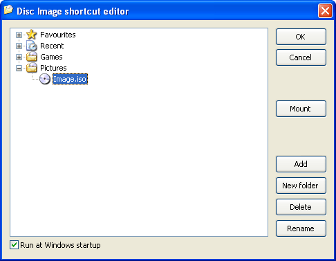The image size is (336, 261).
Task: Click the Image.iso disc icon
Action: pos(45,79)
